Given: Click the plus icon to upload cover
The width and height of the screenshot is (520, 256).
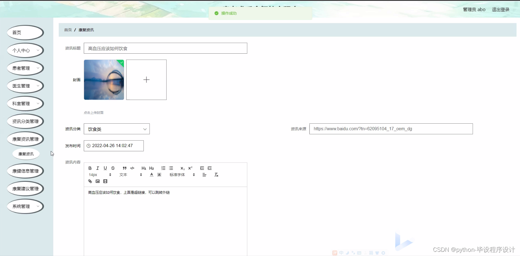Looking at the screenshot, I should (x=146, y=80).
